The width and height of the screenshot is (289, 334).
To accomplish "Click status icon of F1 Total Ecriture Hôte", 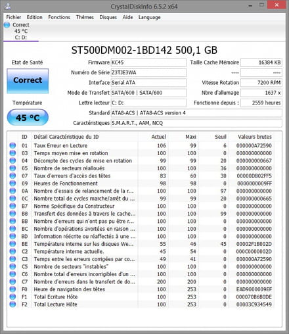I will [x=12, y=297].
